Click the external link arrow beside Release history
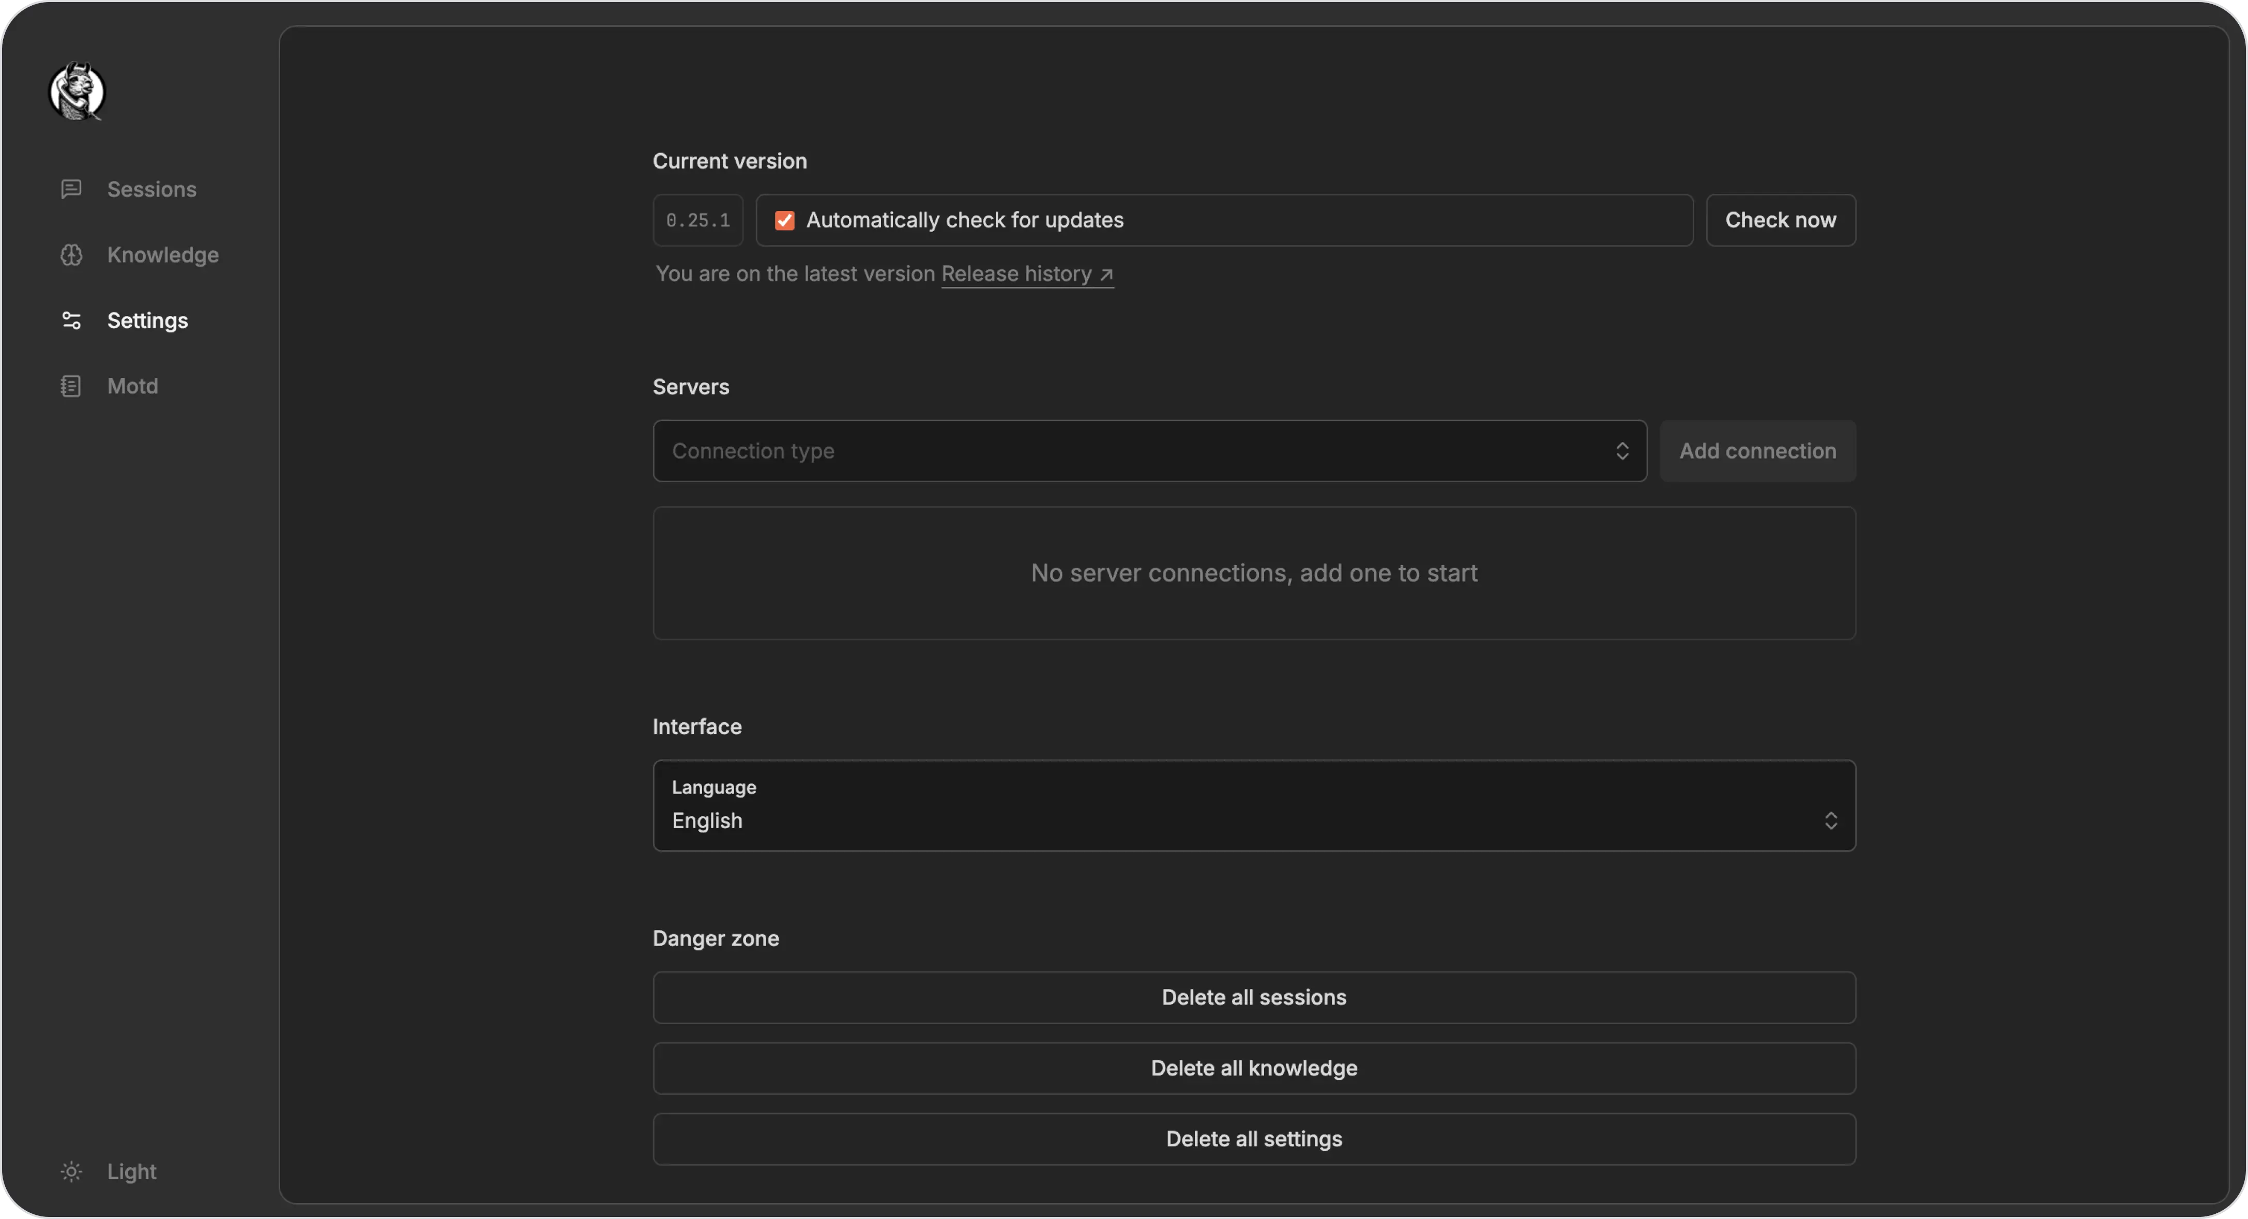 (1106, 273)
